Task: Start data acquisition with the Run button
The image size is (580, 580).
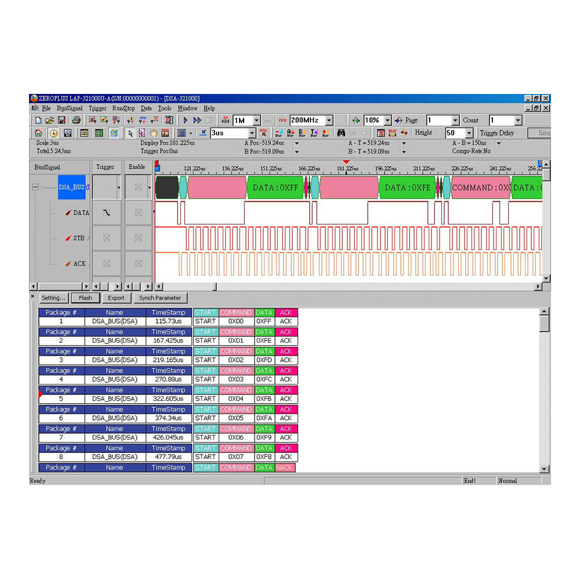Action: [186, 120]
